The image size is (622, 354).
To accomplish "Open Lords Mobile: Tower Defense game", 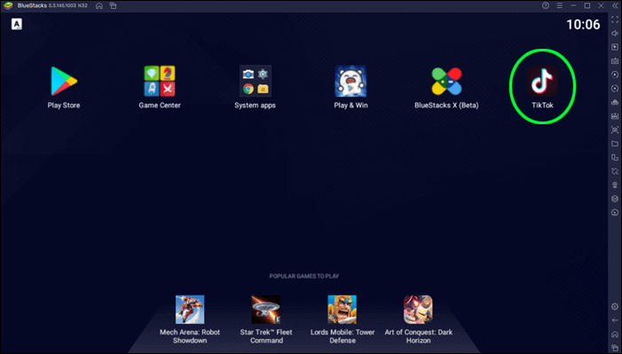I will (x=342, y=310).
